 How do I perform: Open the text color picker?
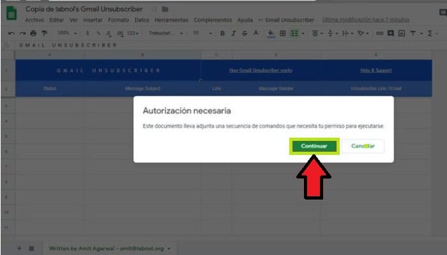pyautogui.click(x=255, y=34)
